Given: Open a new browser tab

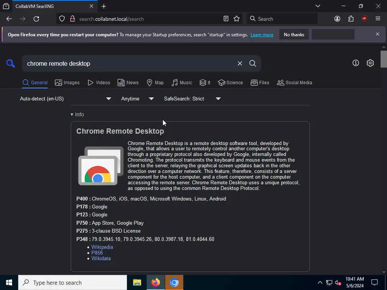Looking at the screenshot, I should pos(104,6).
